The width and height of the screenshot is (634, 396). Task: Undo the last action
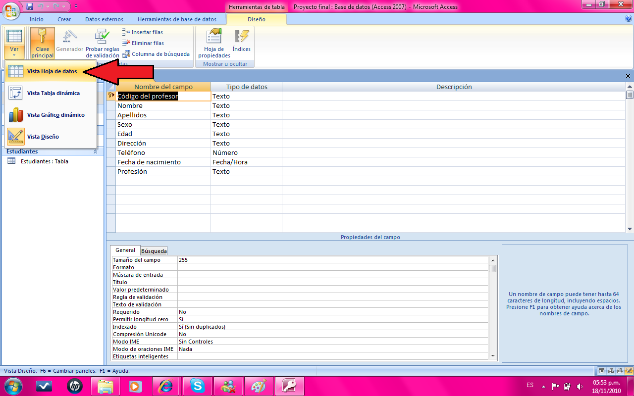point(41,6)
